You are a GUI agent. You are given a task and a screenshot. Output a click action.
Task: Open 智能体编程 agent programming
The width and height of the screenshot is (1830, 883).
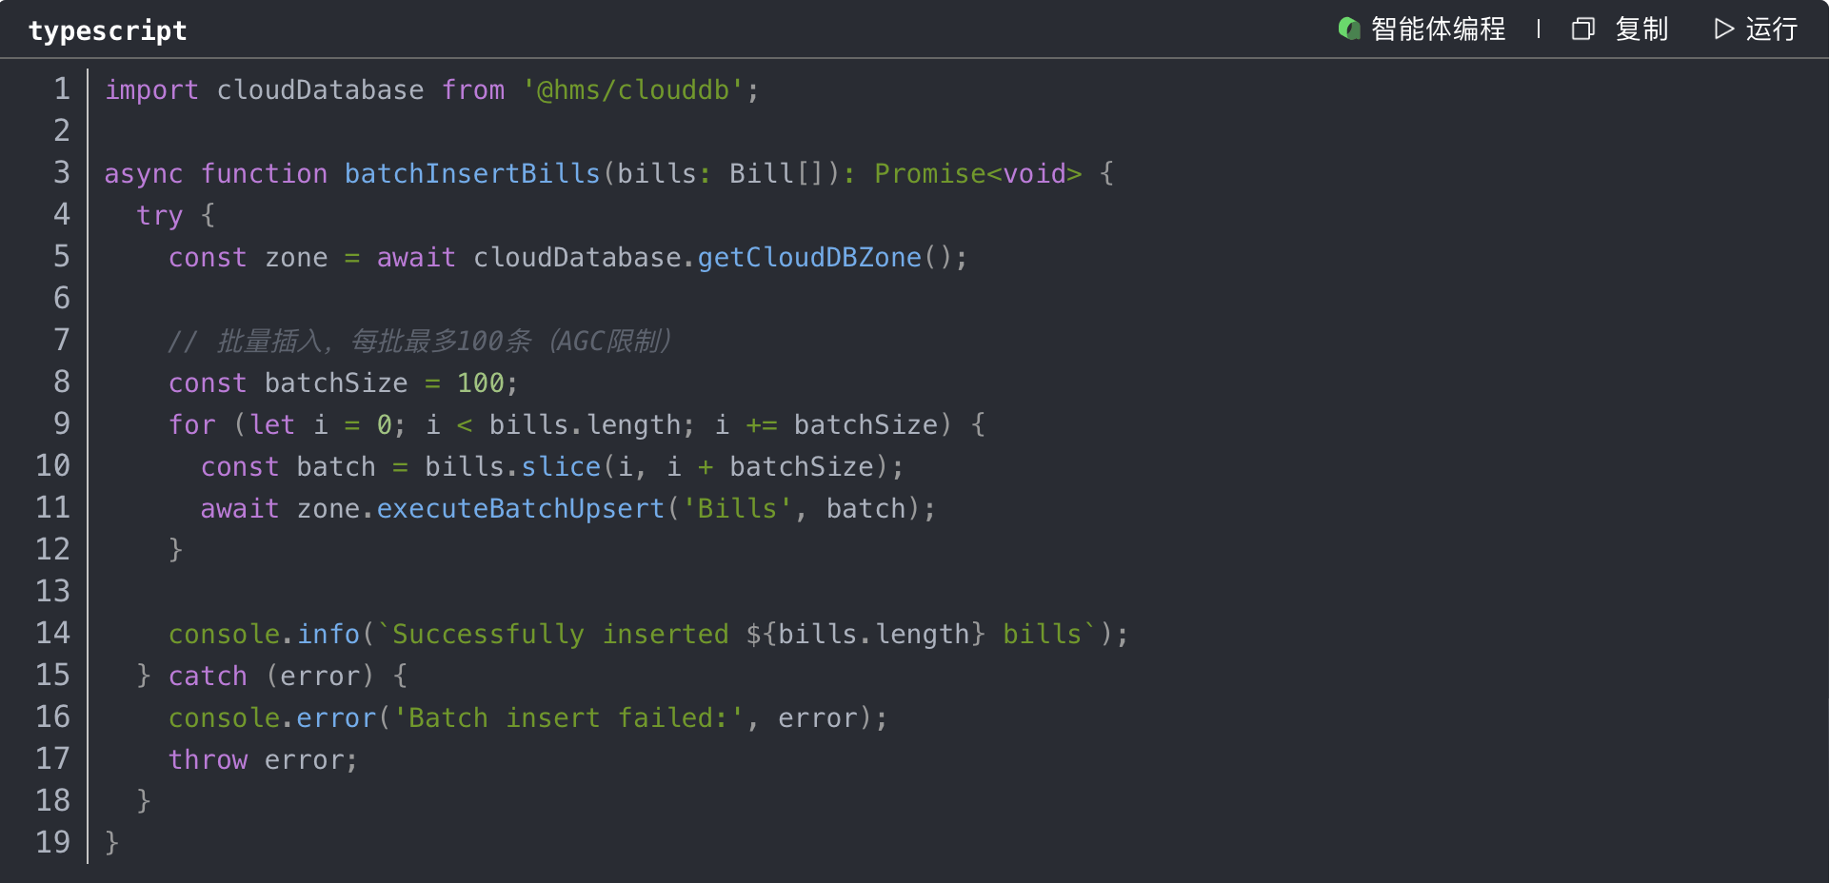point(1437,29)
